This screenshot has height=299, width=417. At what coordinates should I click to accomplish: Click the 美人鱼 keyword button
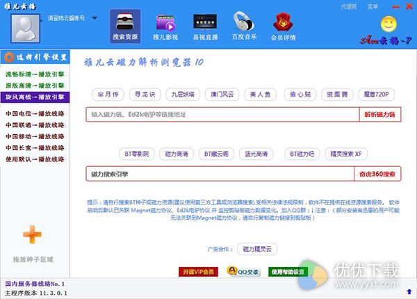click(x=260, y=95)
